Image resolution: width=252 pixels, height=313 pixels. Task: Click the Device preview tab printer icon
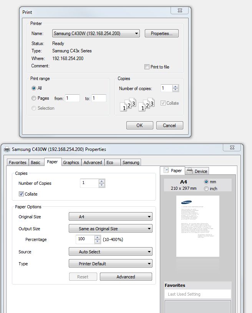190,171
